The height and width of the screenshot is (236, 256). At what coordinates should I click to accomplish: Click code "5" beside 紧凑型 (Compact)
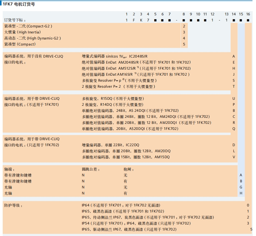[x=184, y=44]
